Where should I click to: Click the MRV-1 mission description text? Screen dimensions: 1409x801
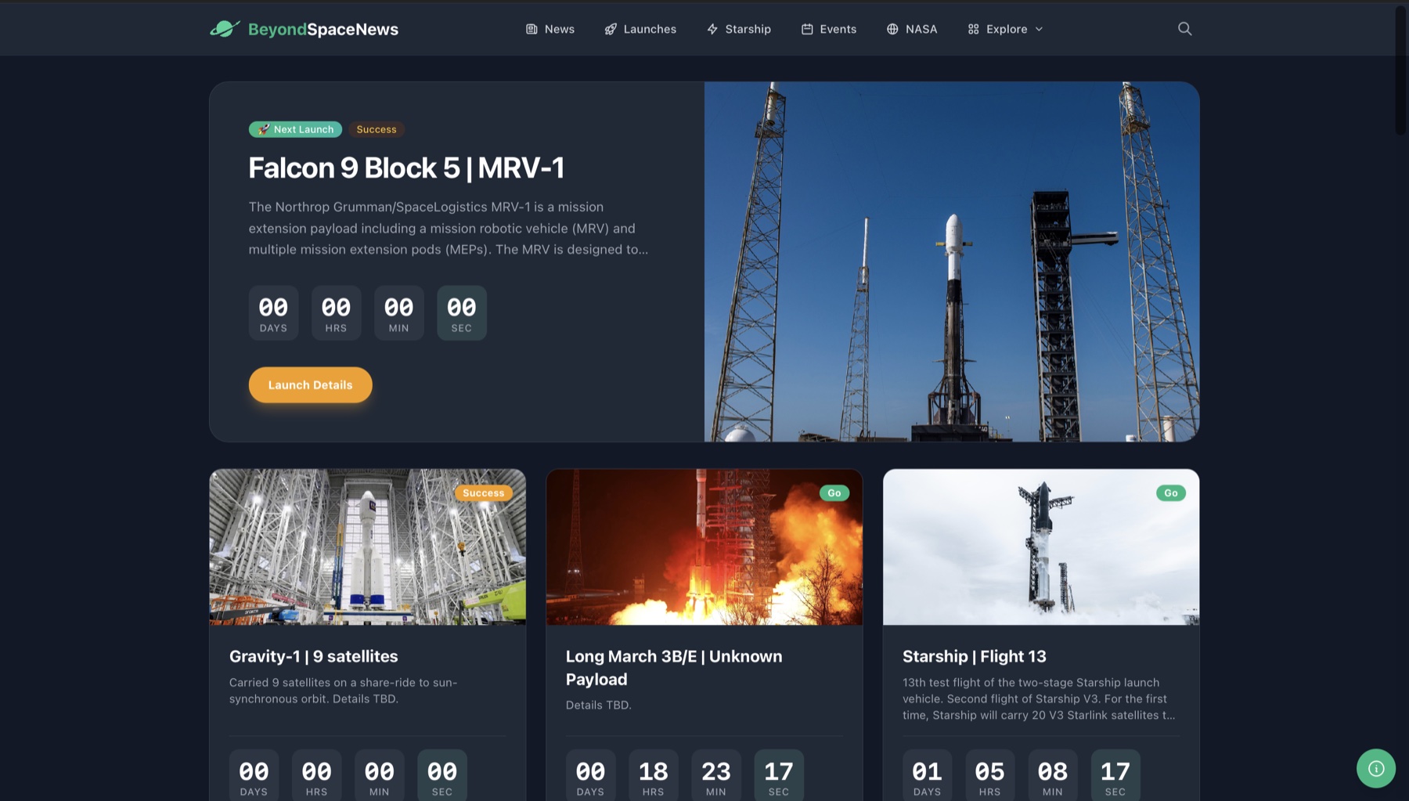[x=449, y=228]
